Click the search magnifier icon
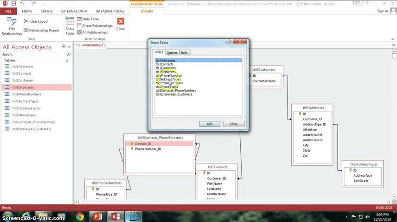The height and width of the screenshot is (222, 397). pyautogui.click(x=68, y=54)
